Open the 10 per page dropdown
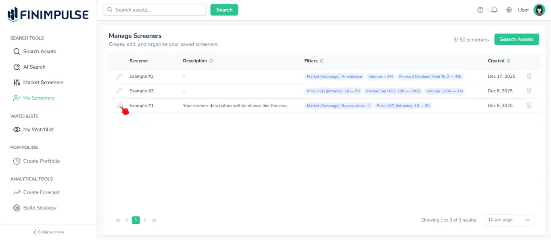The width and height of the screenshot is (551, 240). [509, 220]
